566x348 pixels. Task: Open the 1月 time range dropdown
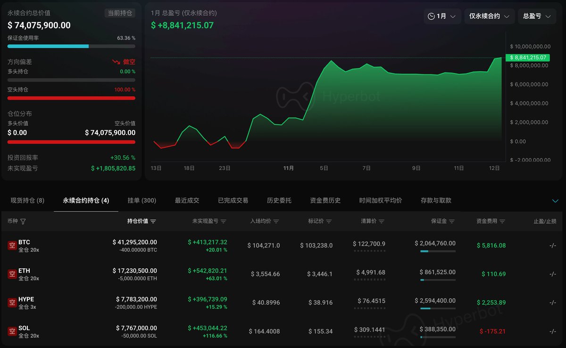(x=442, y=17)
